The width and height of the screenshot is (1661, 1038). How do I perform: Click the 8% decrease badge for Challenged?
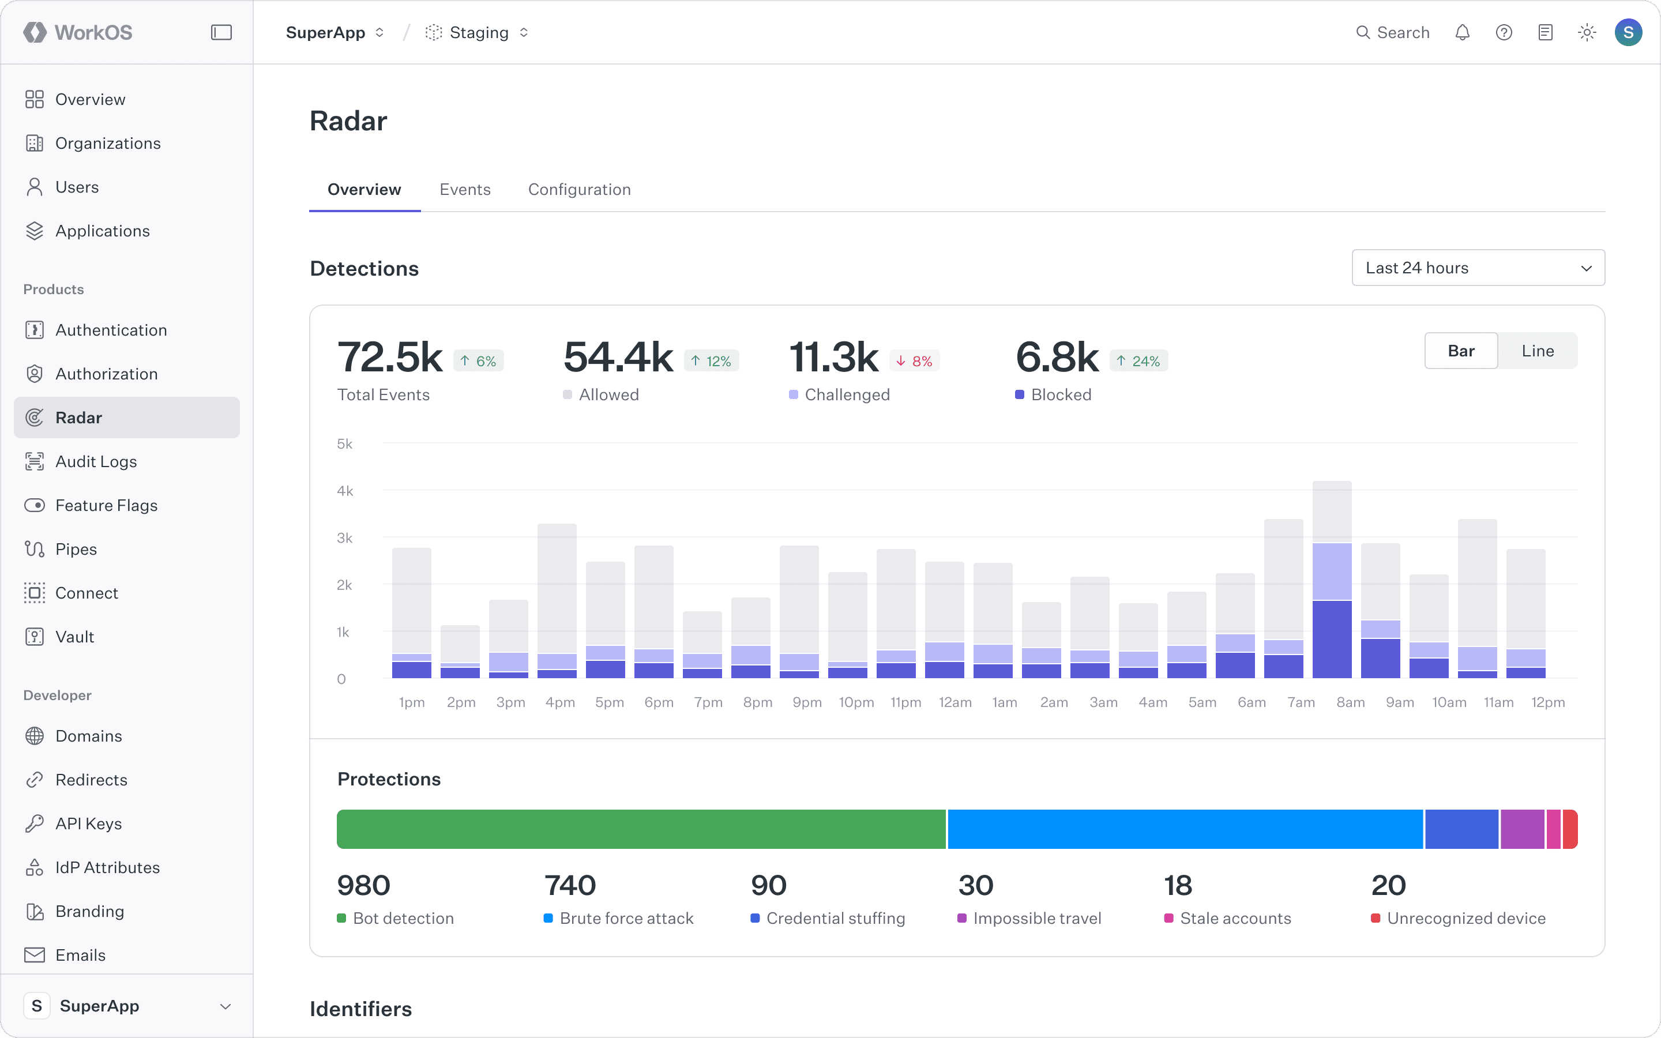point(914,361)
